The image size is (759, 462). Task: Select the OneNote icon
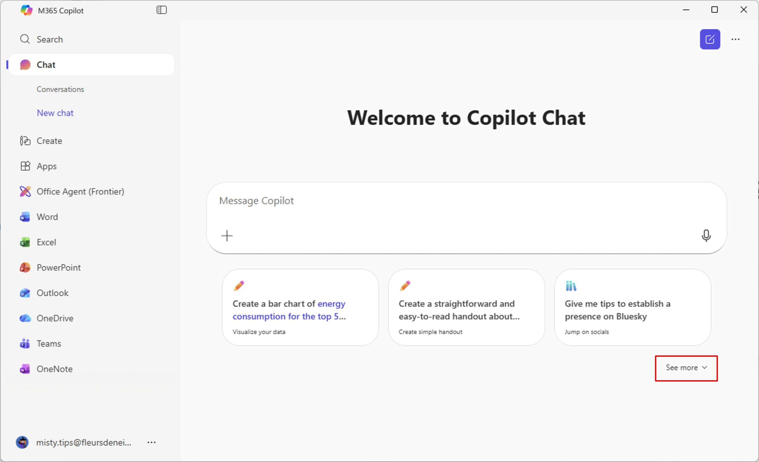coord(25,369)
